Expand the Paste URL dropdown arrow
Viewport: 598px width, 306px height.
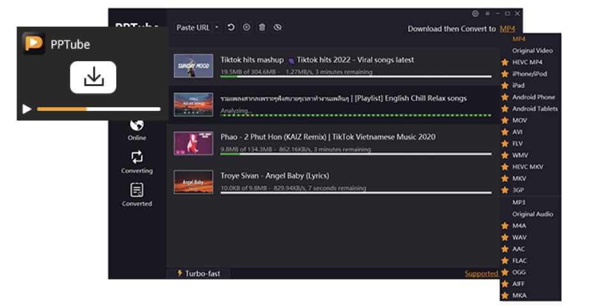217,27
